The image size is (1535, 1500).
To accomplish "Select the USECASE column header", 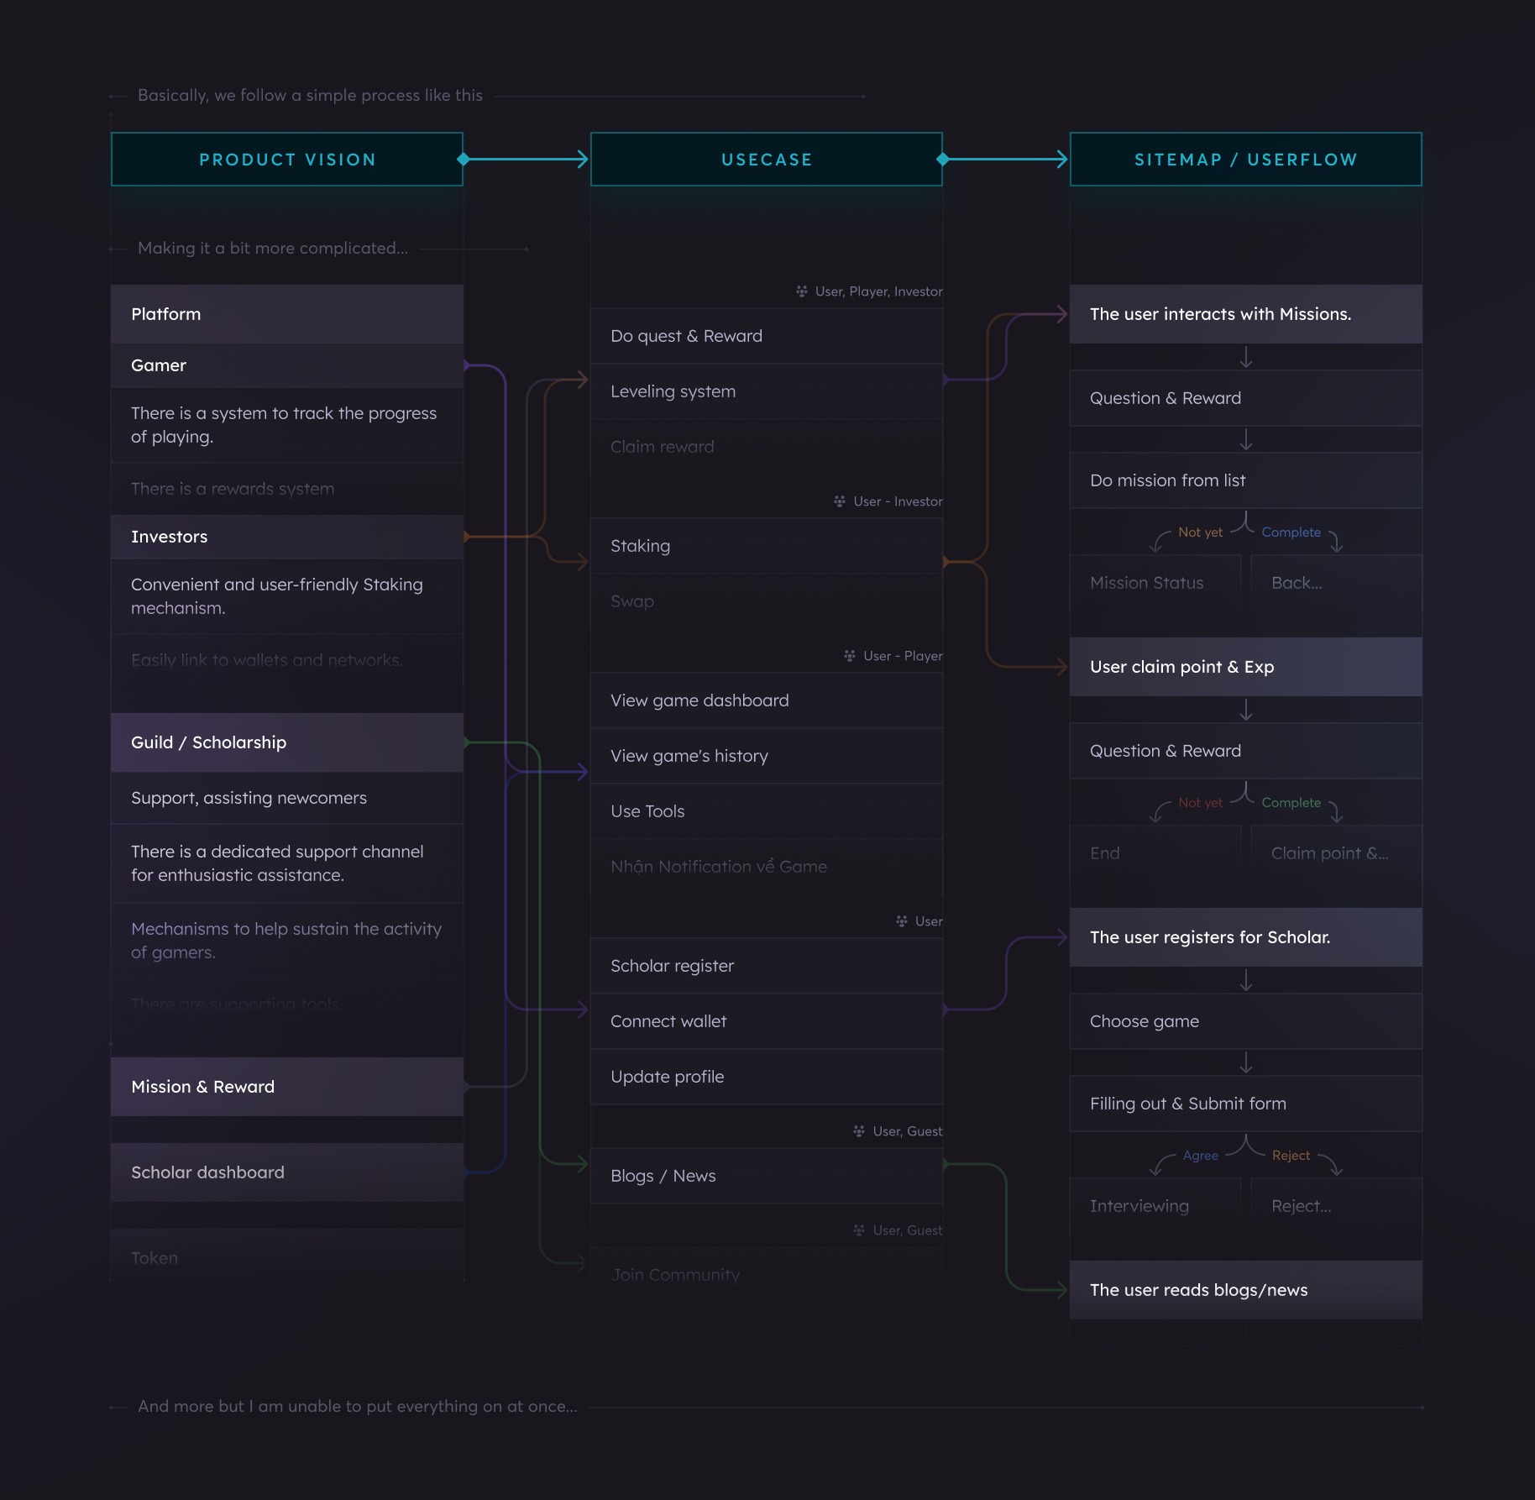I will [x=766, y=159].
